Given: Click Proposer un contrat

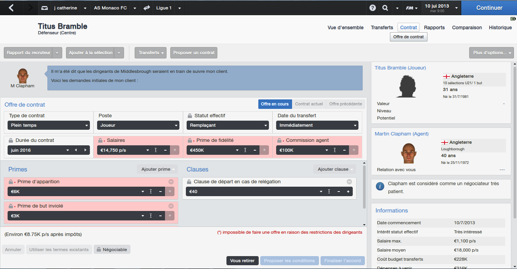Looking at the screenshot, I should (x=194, y=53).
